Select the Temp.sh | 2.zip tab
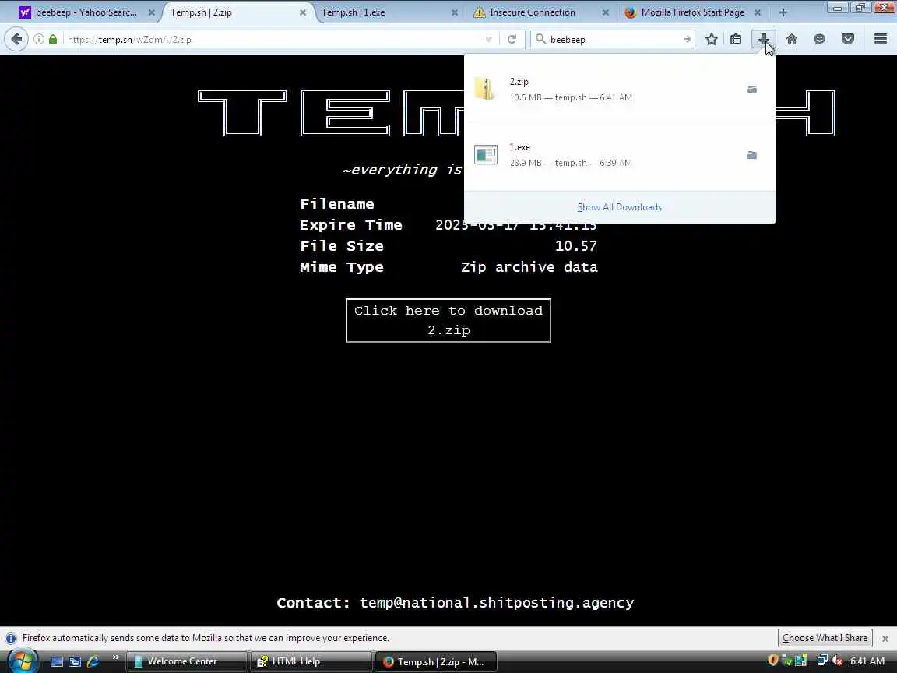The height and width of the screenshot is (673, 897). pos(237,12)
